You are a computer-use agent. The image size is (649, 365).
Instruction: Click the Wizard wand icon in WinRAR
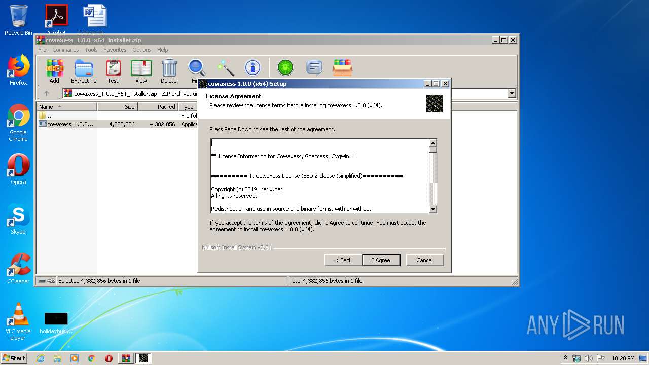(225, 67)
